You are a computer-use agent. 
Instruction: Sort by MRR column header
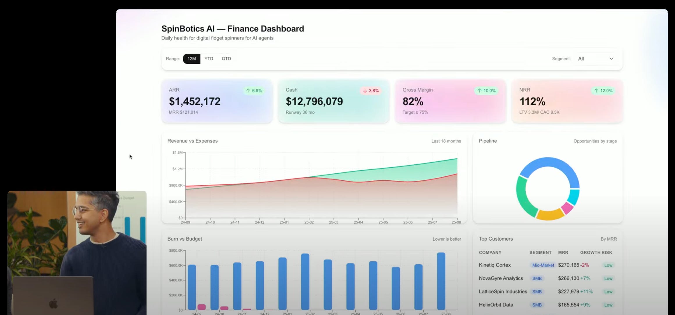(563, 253)
